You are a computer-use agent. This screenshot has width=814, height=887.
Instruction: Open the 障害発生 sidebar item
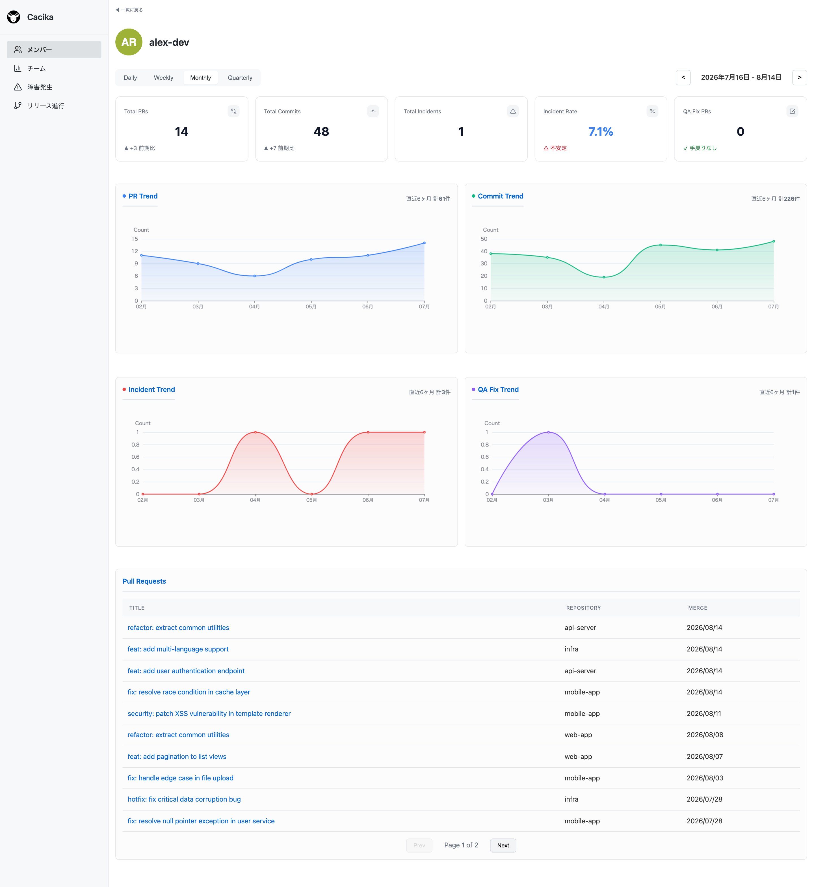pyautogui.click(x=54, y=87)
